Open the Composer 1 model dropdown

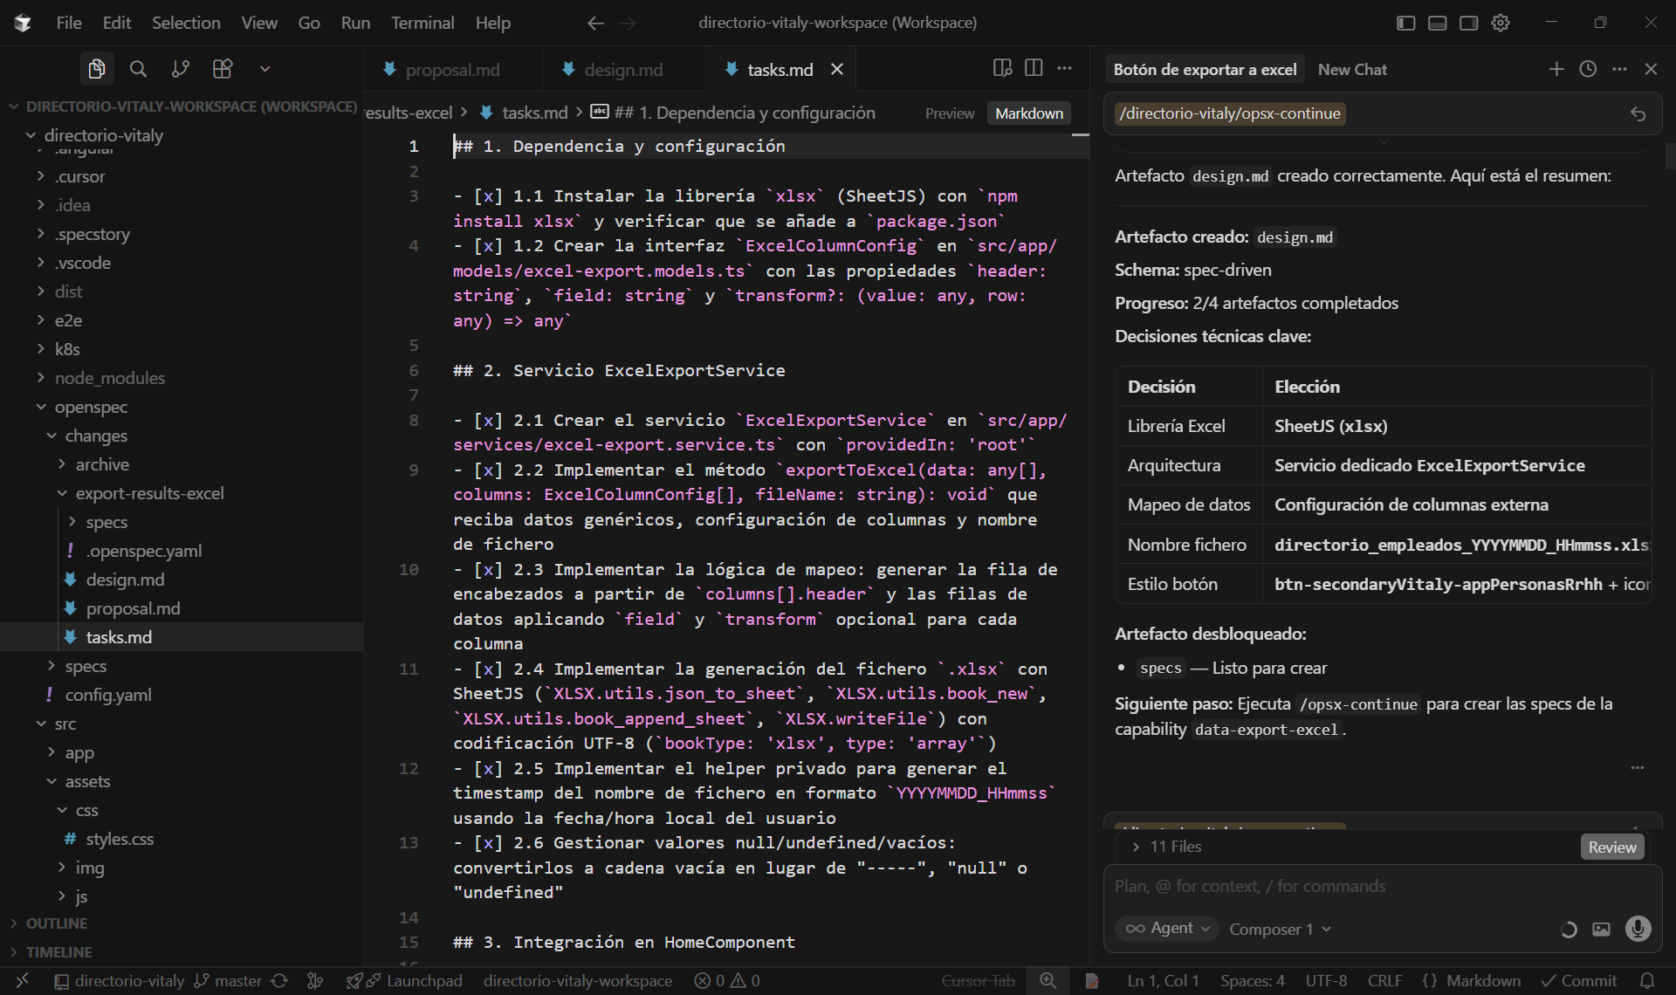click(x=1280, y=930)
